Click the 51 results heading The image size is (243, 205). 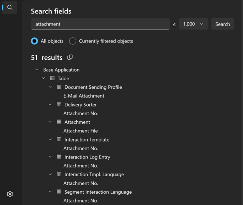46,57
